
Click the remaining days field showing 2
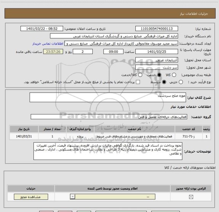(x=83, y=52)
